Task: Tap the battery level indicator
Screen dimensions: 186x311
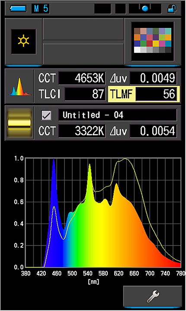Action: point(18,9)
